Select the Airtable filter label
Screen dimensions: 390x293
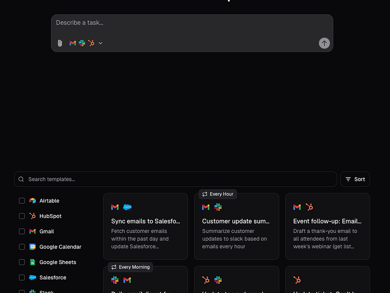click(49, 201)
